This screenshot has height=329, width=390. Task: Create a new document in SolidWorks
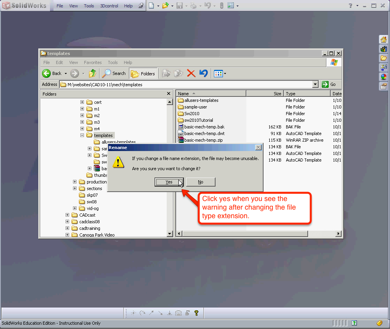[x=152, y=5]
